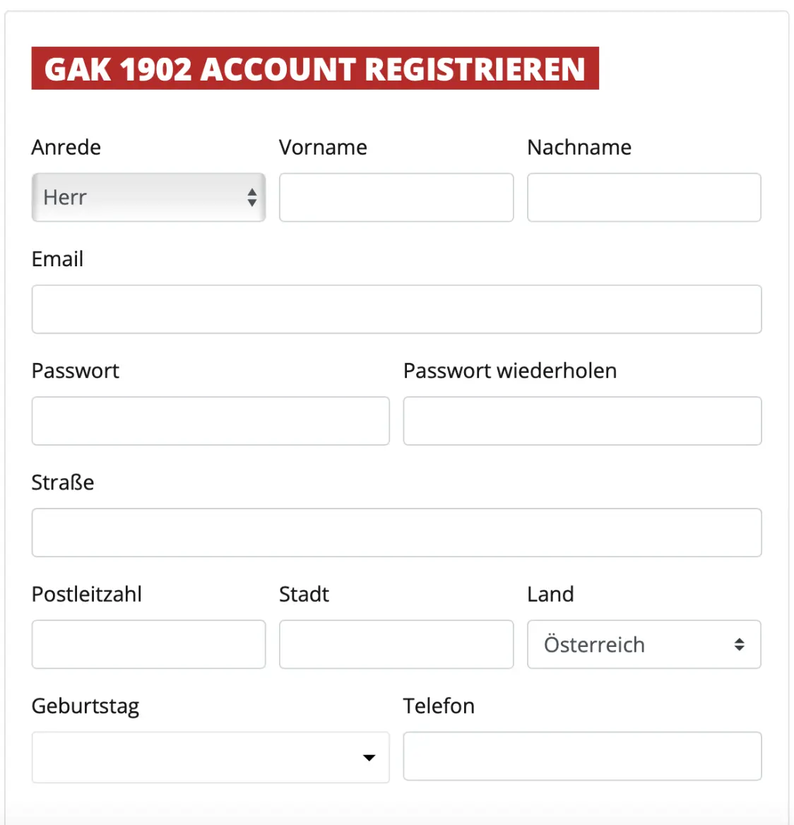
Task: Focus the Passwort wiederholen field
Action: pos(582,421)
